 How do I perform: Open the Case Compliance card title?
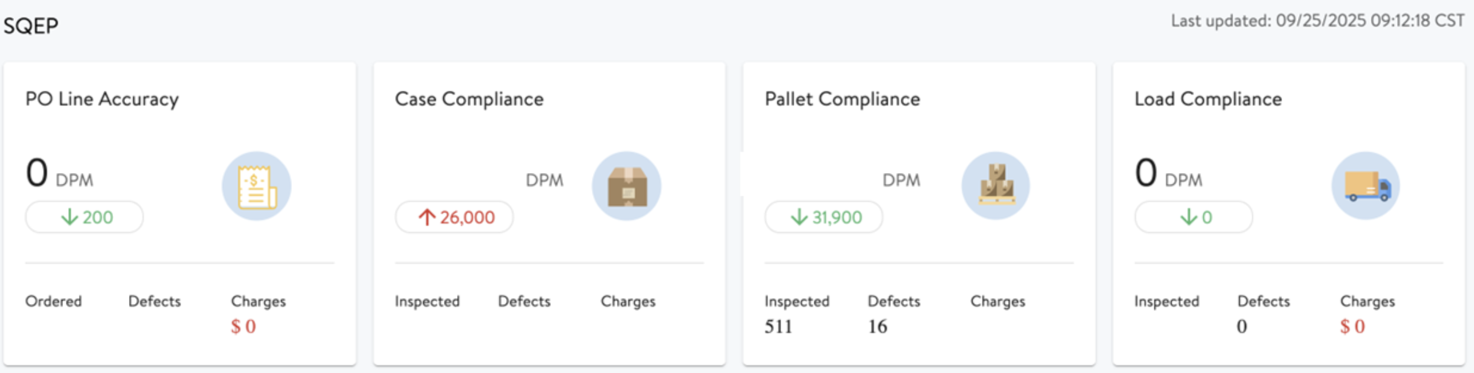tap(469, 99)
